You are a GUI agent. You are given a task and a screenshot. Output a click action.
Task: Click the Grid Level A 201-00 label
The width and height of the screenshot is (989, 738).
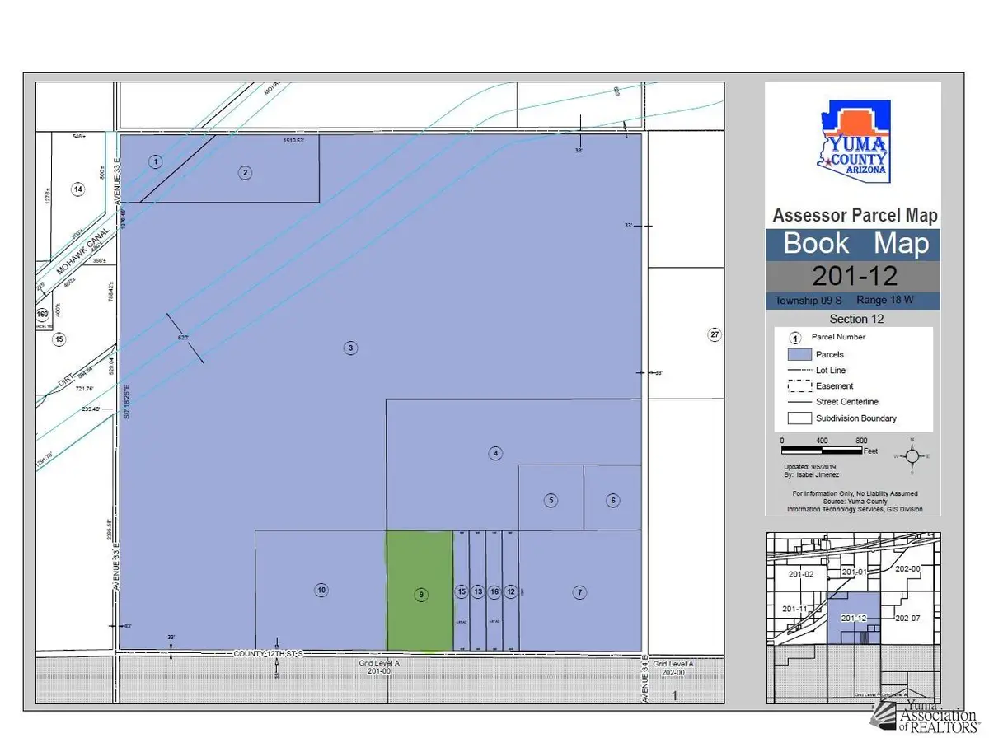tap(379, 667)
